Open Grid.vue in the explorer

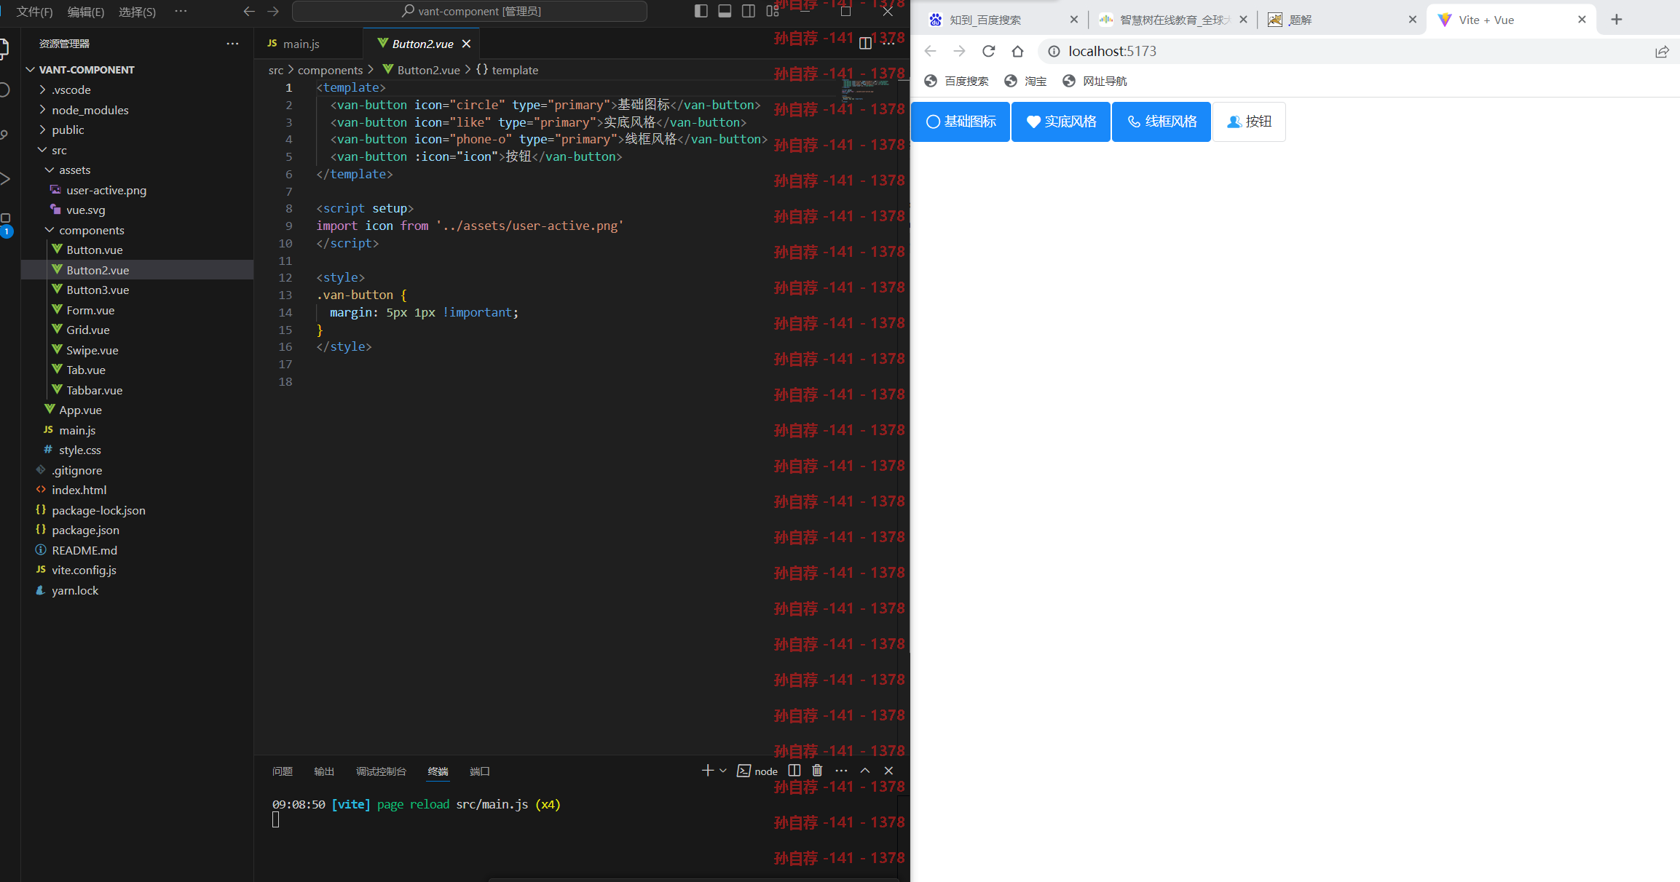(x=88, y=330)
